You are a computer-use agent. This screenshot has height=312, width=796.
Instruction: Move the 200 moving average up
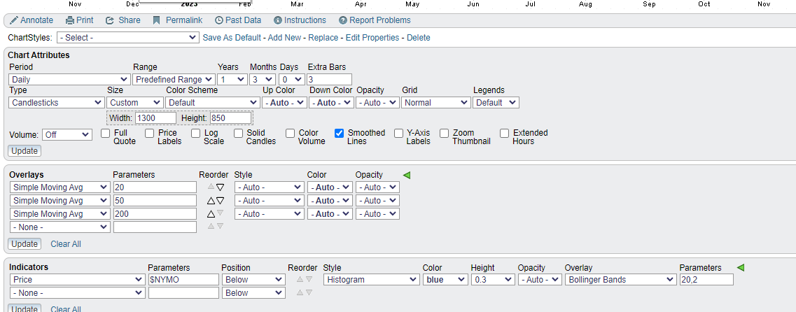tap(211, 213)
